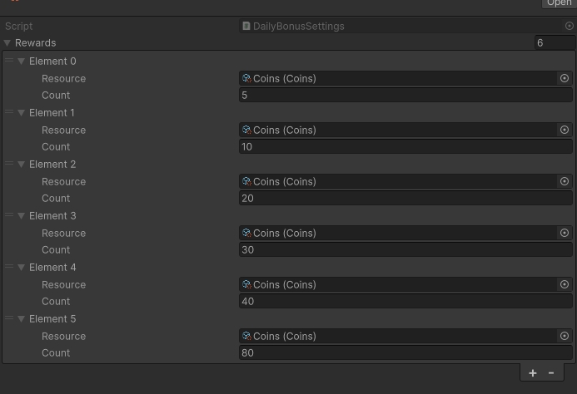The width and height of the screenshot is (577, 394).
Task: Open object picker for Element 2 Resource
Action: click(565, 181)
